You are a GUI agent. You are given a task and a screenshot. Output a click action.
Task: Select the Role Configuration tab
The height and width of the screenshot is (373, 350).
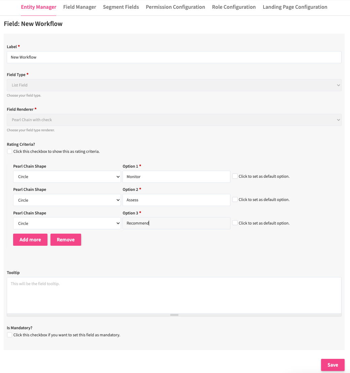coord(234,7)
